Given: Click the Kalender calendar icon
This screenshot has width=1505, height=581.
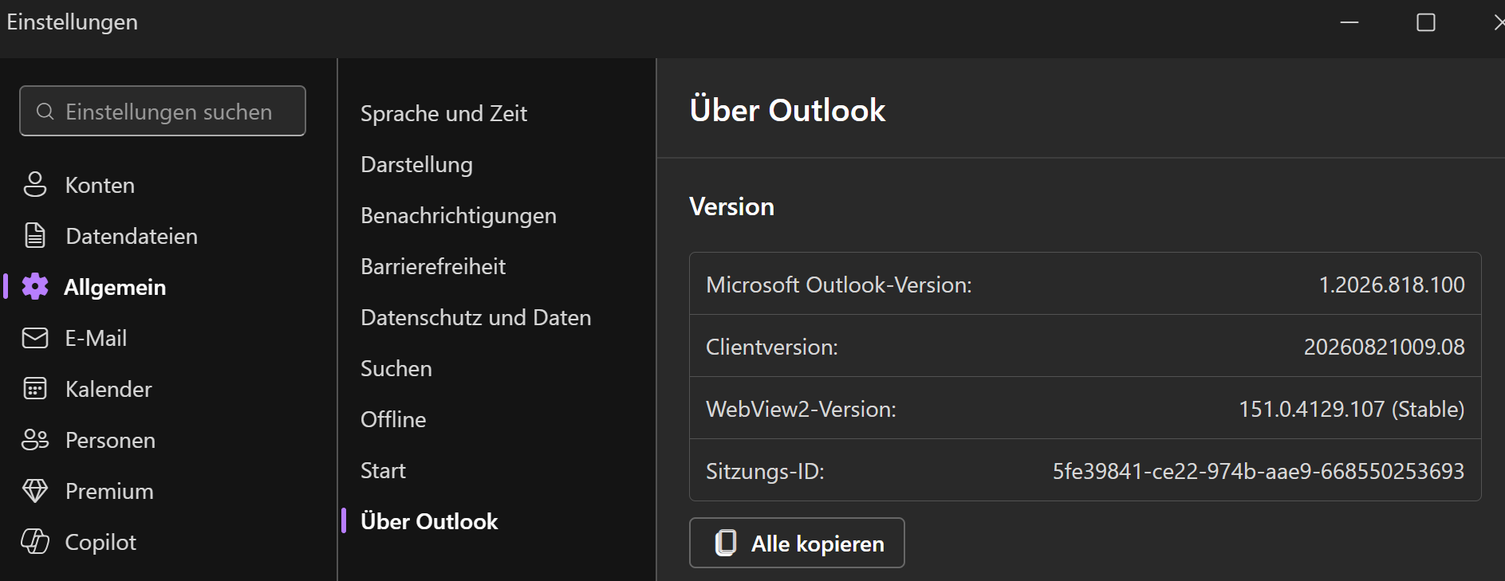Looking at the screenshot, I should click(35, 388).
